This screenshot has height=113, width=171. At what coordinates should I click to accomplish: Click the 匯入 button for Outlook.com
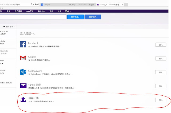tap(161, 72)
